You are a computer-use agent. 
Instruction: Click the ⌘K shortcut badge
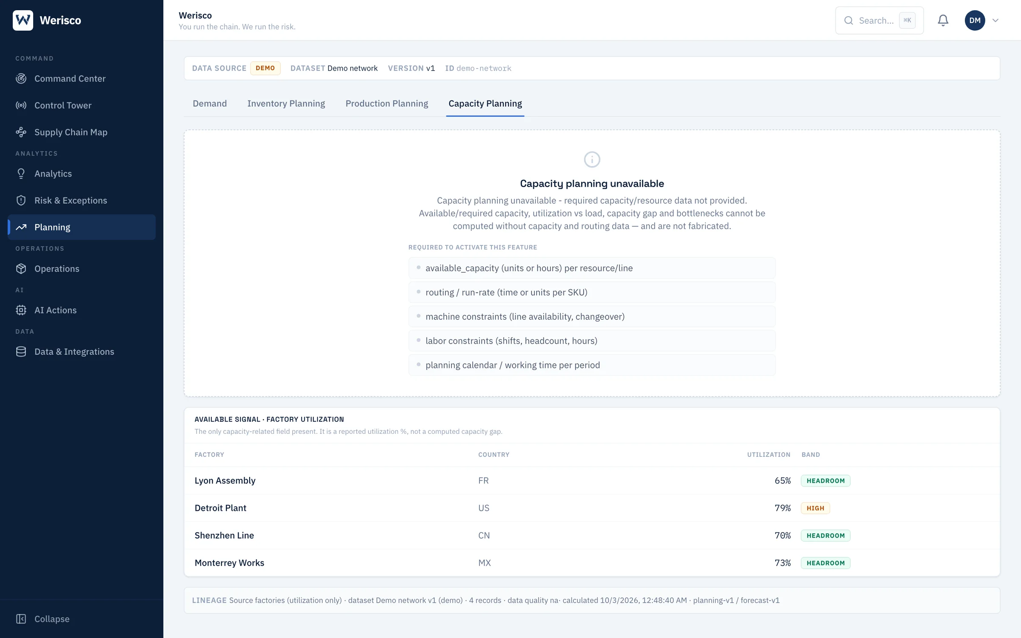click(907, 20)
